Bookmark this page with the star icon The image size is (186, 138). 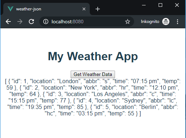click(128, 22)
